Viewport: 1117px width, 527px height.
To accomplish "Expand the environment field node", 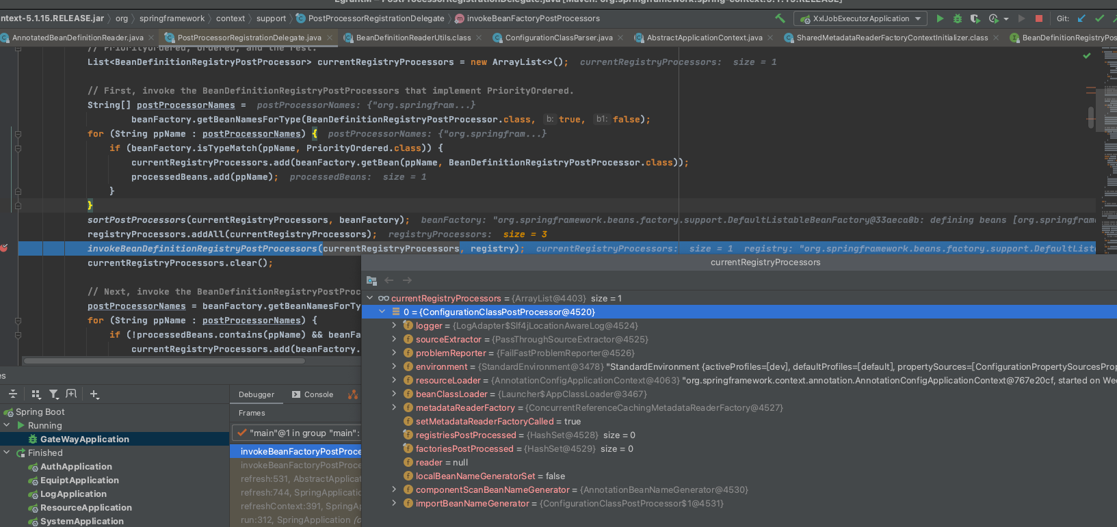I will [394, 366].
